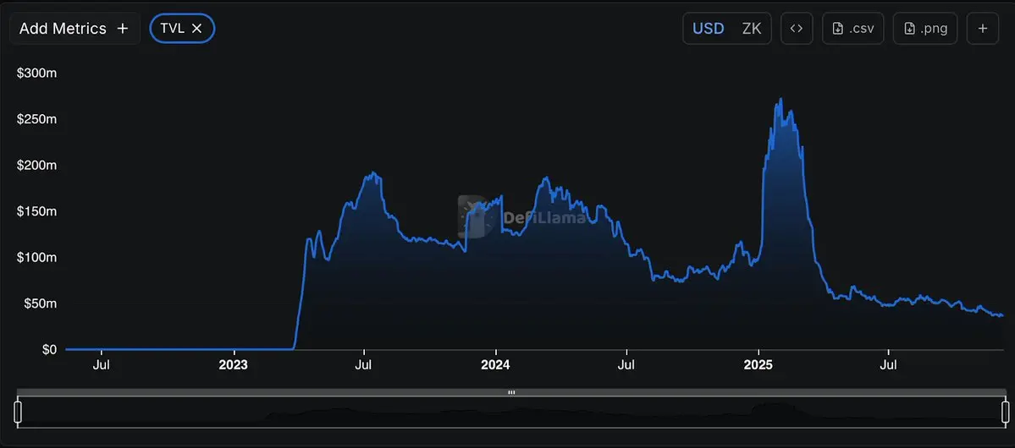Click the 2024 x-axis label
The height and width of the screenshot is (448, 1015).
495,365
